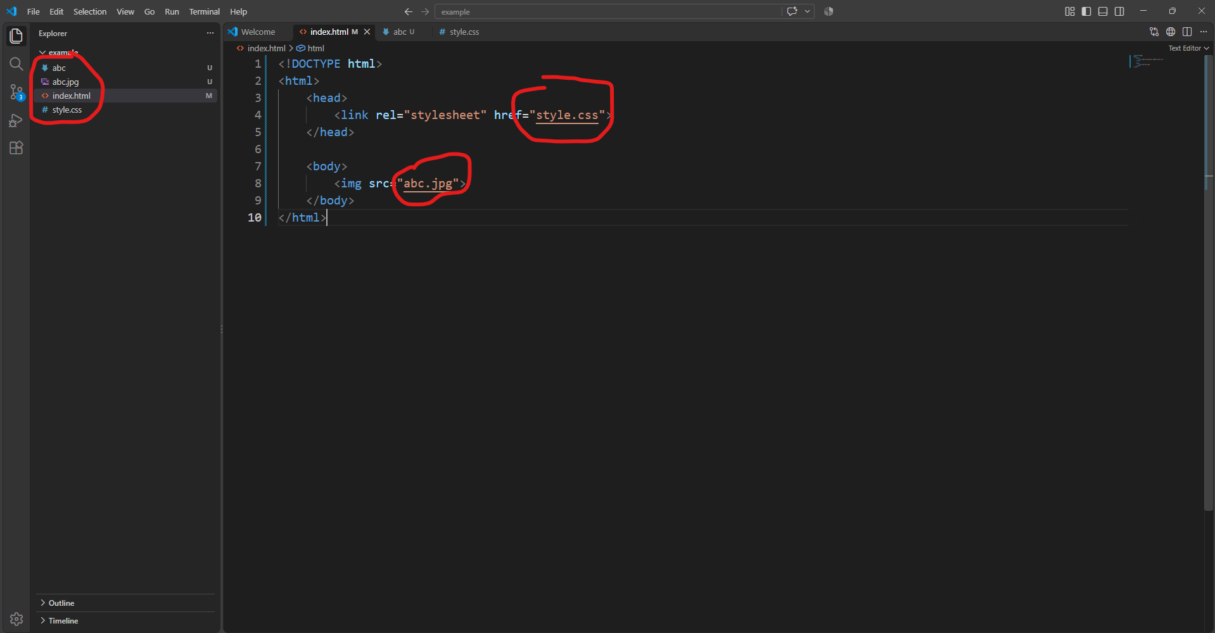Open changes compare icon in editor toolbar
This screenshot has height=633, width=1215.
pos(1154,32)
